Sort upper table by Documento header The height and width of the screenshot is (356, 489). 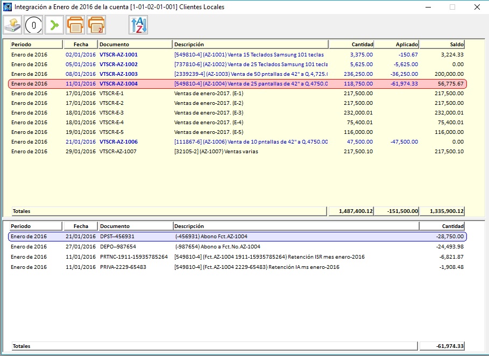(135, 45)
